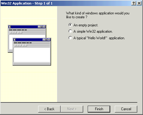Viewport: 143px width, 115px height.
Task: Cancel the Win32 Application wizard
Action: (126, 109)
